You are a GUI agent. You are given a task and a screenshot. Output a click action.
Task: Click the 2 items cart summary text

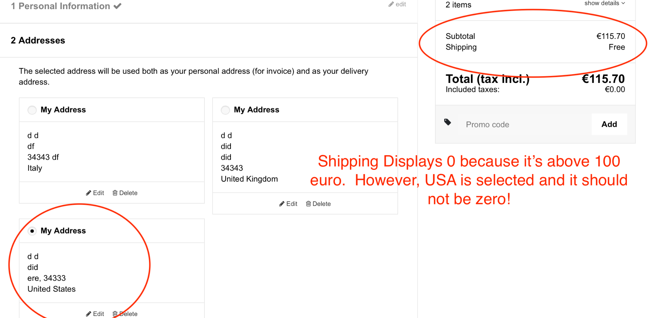click(458, 5)
